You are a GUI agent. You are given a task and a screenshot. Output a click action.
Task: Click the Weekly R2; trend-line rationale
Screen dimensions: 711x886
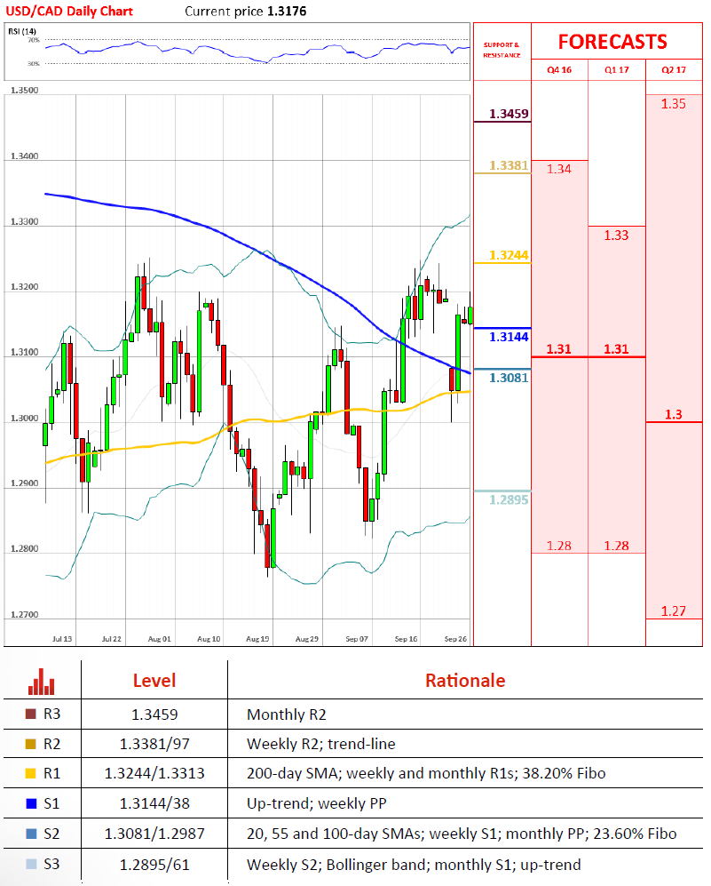(320, 744)
